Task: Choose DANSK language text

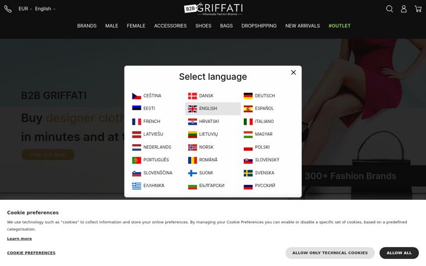Action: tap(206, 96)
